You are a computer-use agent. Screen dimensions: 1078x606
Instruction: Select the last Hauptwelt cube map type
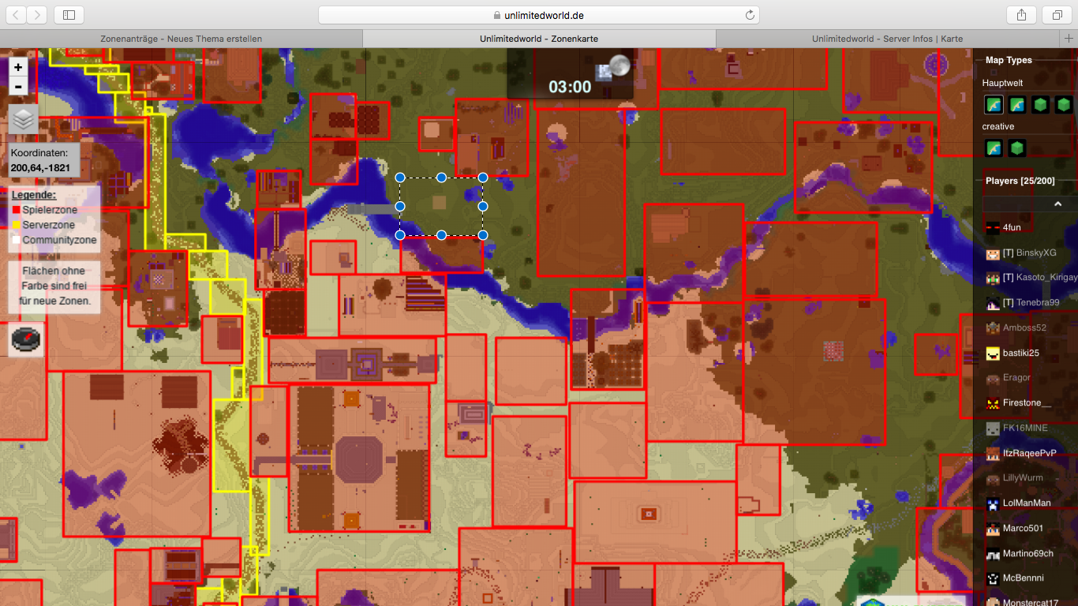pyautogui.click(x=1064, y=104)
